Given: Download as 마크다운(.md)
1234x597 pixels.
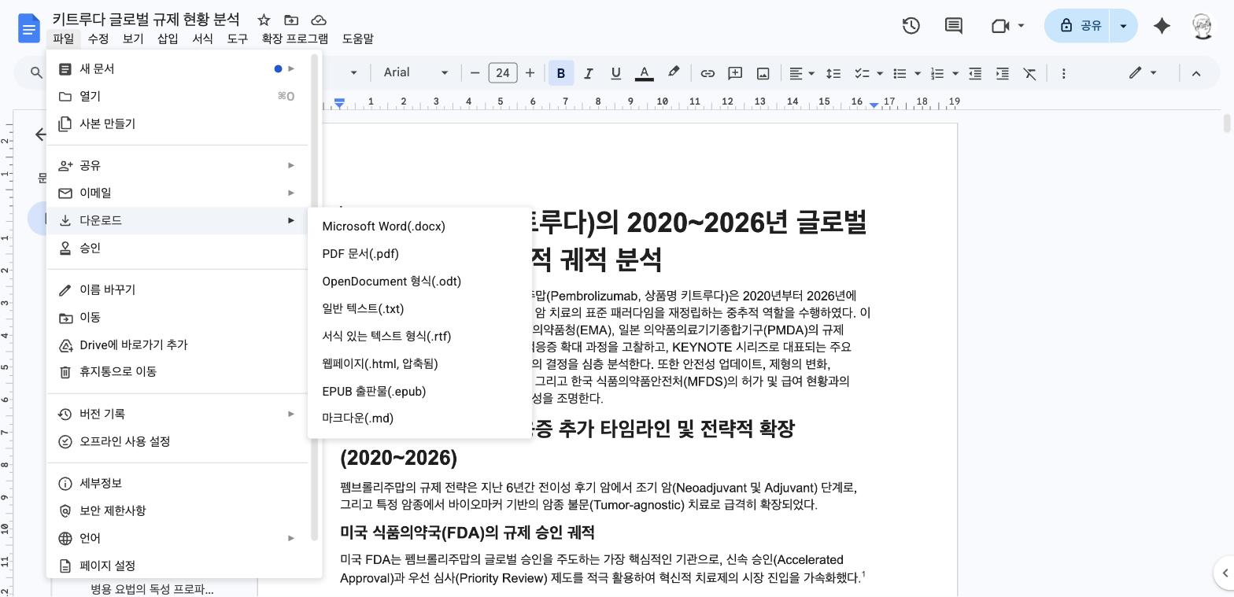Looking at the screenshot, I should tap(420, 418).
